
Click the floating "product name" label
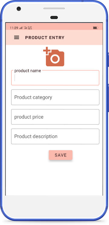27,71
